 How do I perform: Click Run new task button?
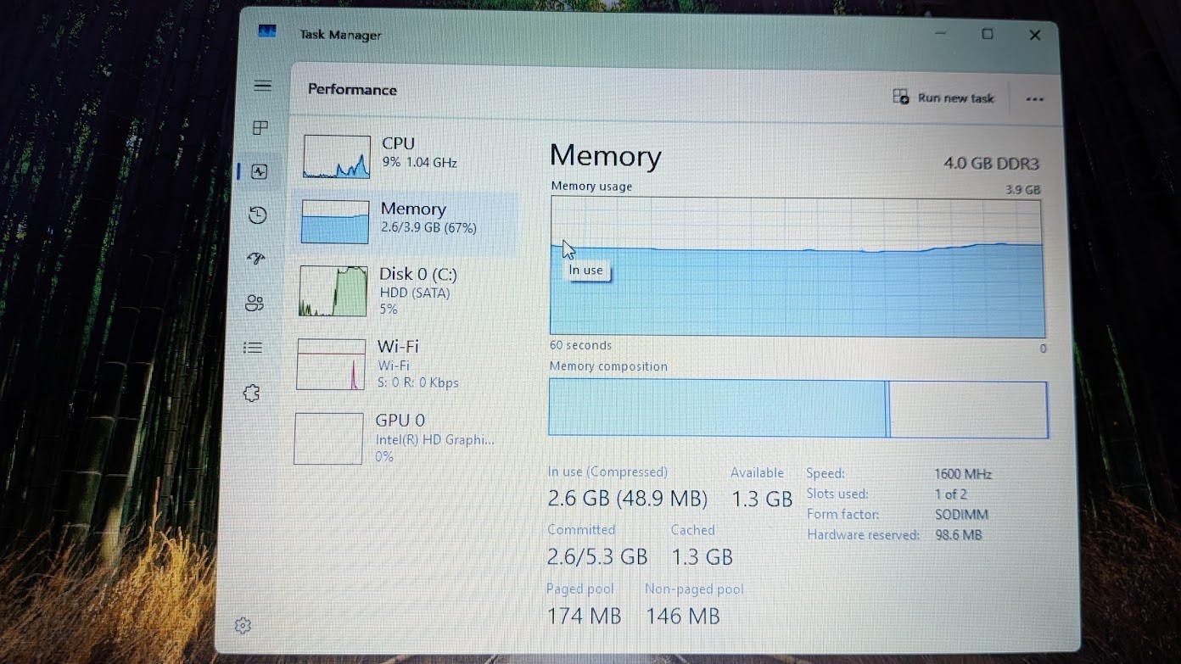[x=943, y=98]
